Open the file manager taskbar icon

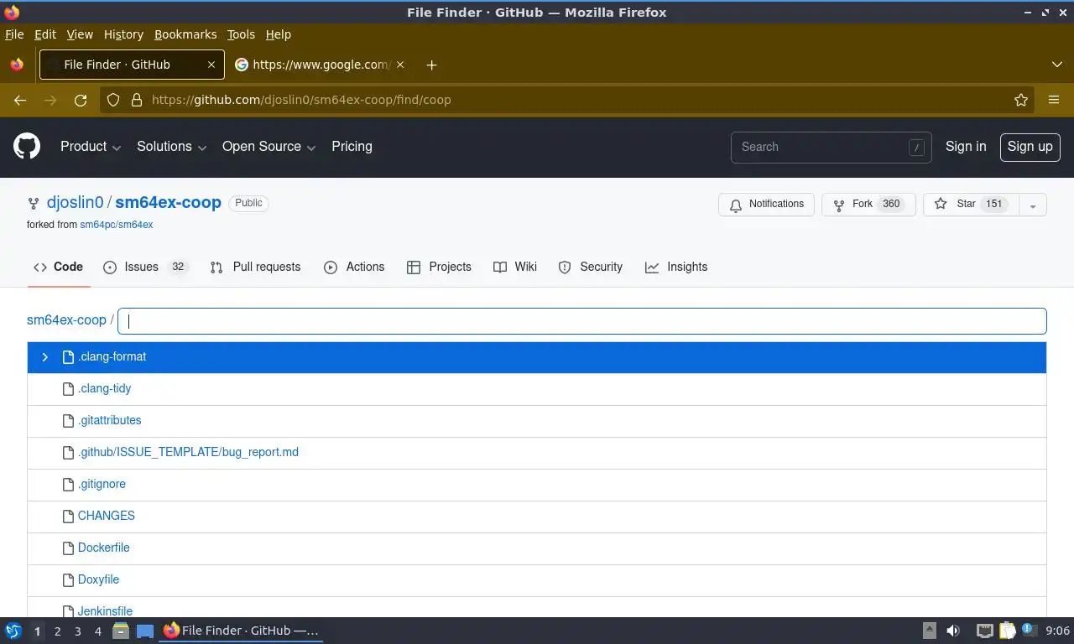pyautogui.click(x=121, y=631)
